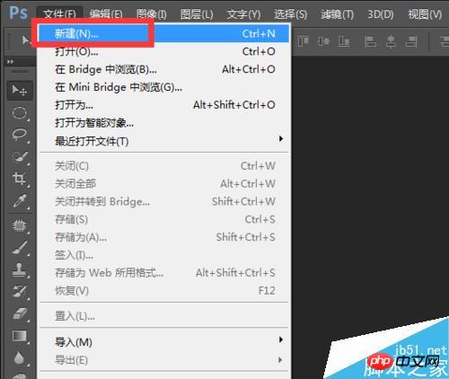Open the 选择(S) menu

pos(291,14)
